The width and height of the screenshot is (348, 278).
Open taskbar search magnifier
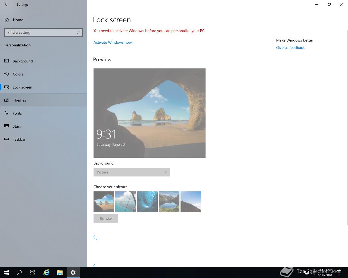20,273
